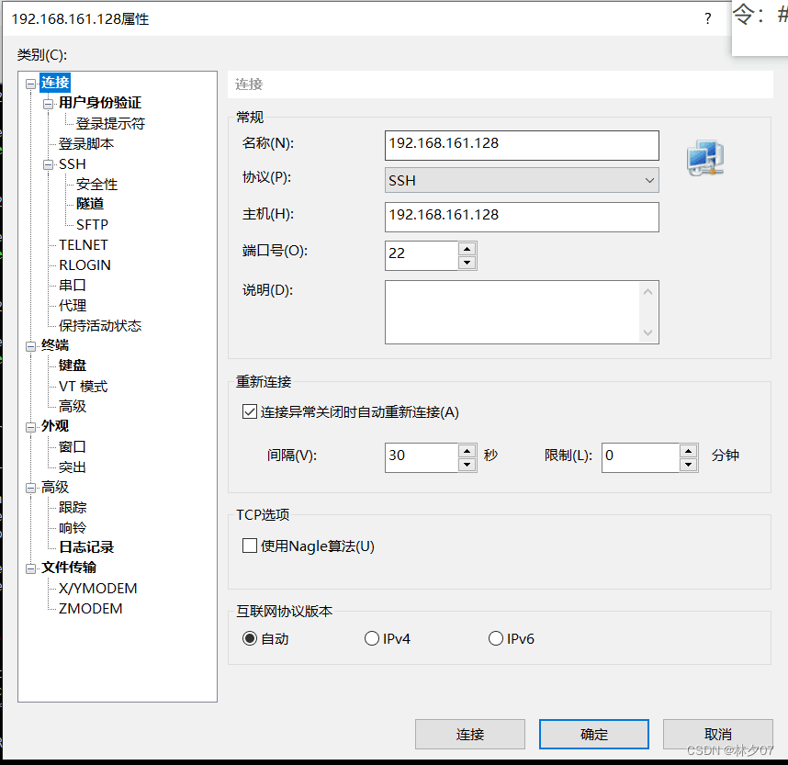The width and height of the screenshot is (788, 765).
Task: Select the IPv6 radio button
Action: coord(496,638)
